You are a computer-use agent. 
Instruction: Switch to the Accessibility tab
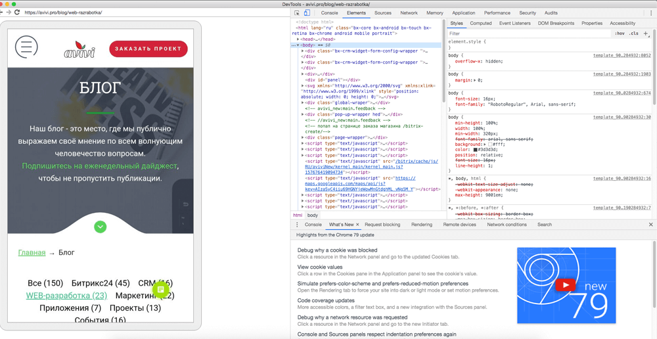623,24
